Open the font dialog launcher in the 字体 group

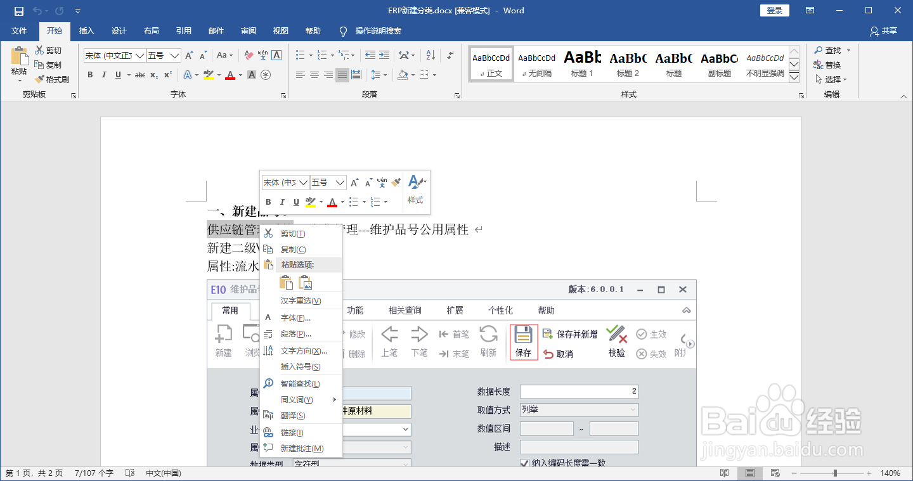pyautogui.click(x=283, y=95)
